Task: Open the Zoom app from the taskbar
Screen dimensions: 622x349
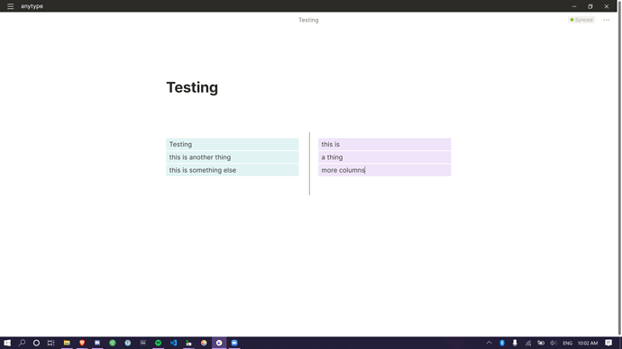Action: 234,343
